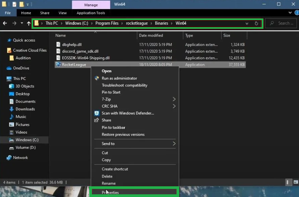The width and height of the screenshot is (299, 197).
Task: Click the Up one level arrow
Action: 29,23
